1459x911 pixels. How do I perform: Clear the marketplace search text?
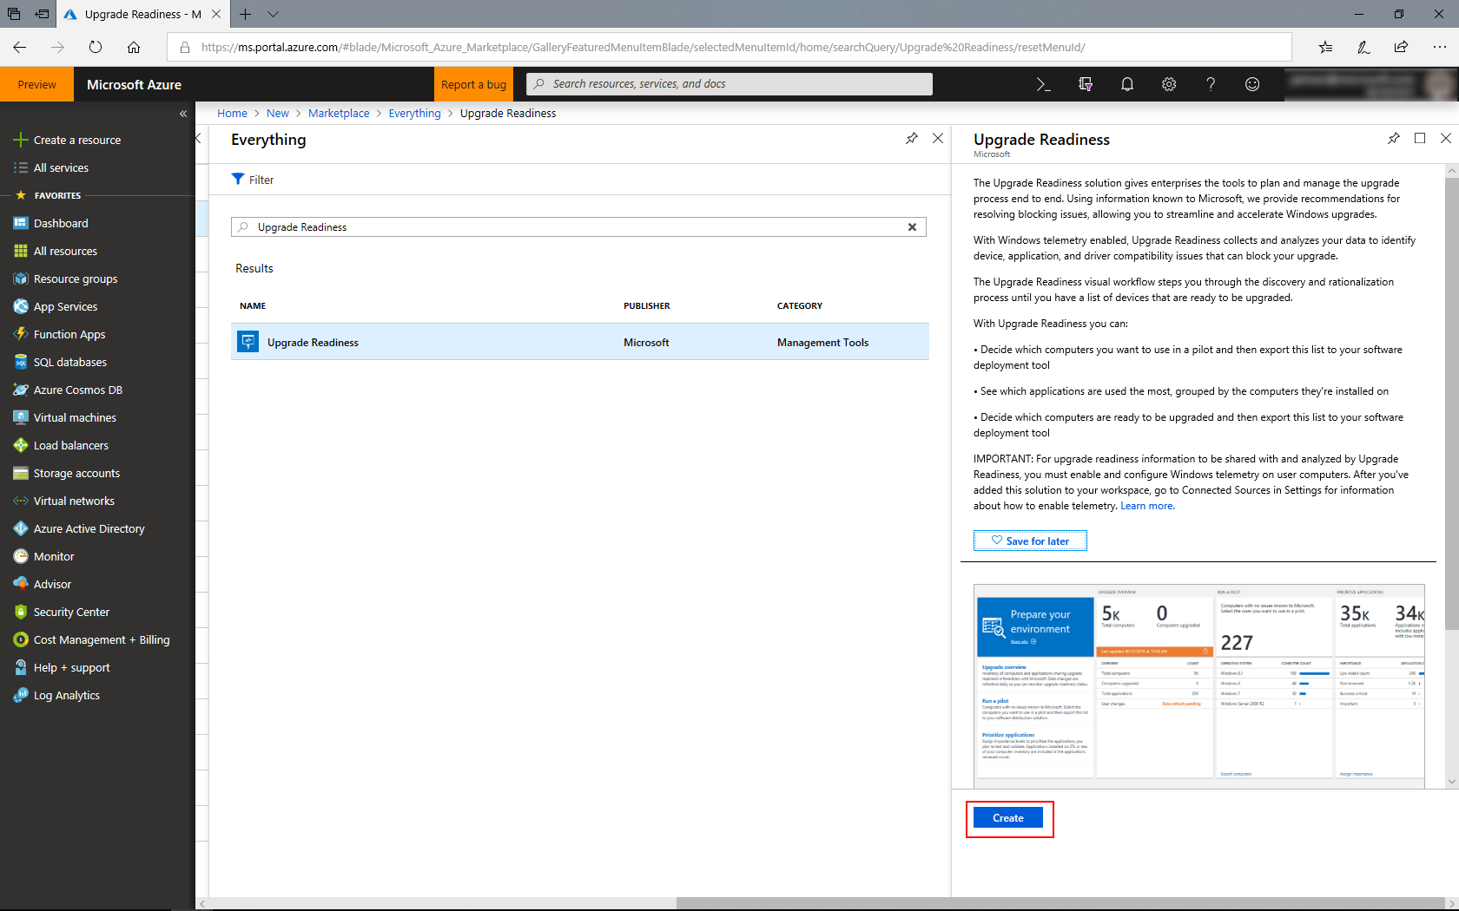pos(913,227)
